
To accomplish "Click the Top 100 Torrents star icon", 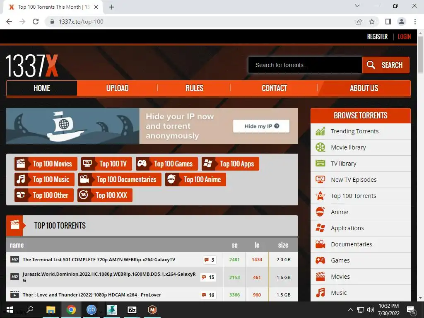I will [x=320, y=195].
